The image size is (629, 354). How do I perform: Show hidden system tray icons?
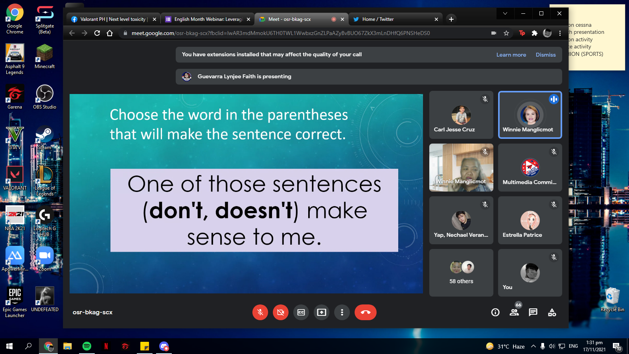coord(533,346)
